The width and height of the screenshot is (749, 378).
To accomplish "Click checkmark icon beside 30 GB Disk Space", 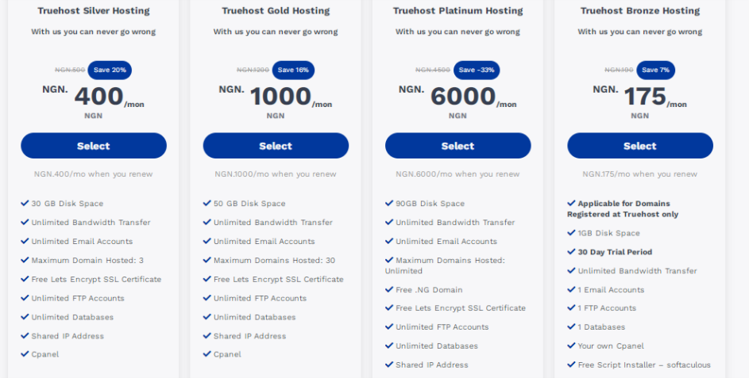I will click(x=25, y=203).
